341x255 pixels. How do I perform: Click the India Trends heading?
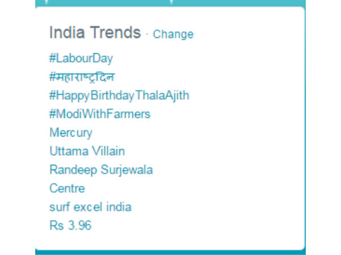coord(95,33)
